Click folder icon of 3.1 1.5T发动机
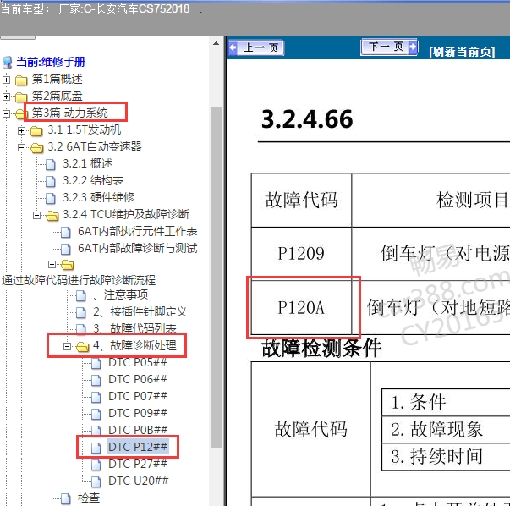Image resolution: width=510 pixels, height=506 pixels. (36, 131)
